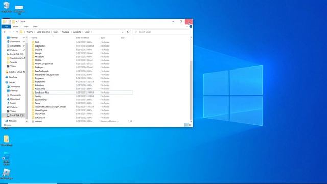Viewport: 327px width, 184px height.
Task: Click file list scroll down arrow
Action: click(x=191, y=122)
